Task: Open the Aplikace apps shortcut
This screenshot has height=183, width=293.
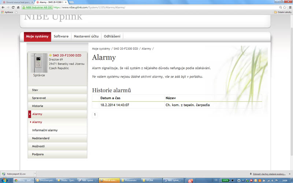Action: (7, 12)
